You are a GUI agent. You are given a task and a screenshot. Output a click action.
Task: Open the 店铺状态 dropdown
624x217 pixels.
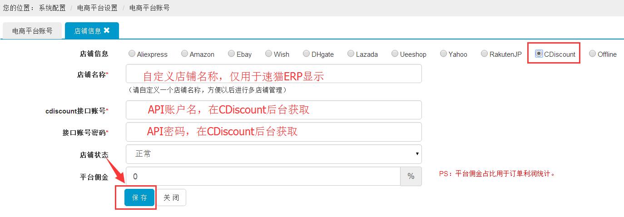point(273,154)
